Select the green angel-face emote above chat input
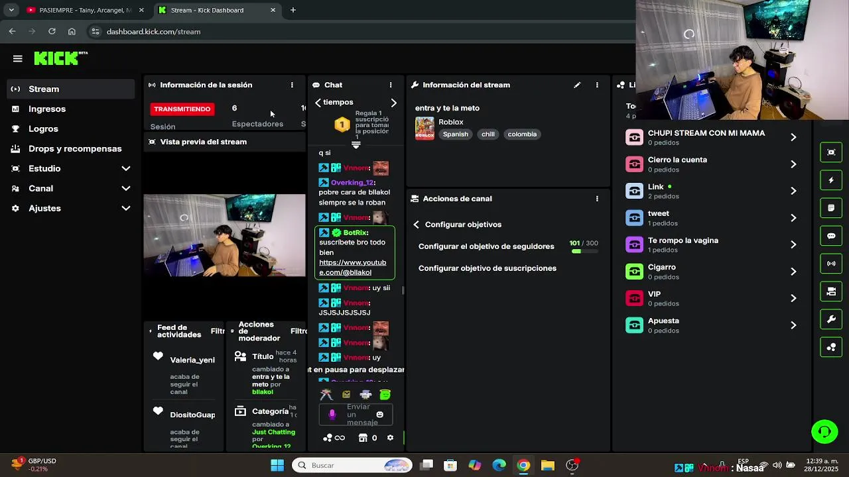Screen dimensions: 849x477 pyautogui.click(x=385, y=395)
